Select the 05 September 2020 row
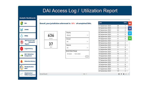This screenshot has width=150, height=92. pyautogui.click(x=113, y=34)
